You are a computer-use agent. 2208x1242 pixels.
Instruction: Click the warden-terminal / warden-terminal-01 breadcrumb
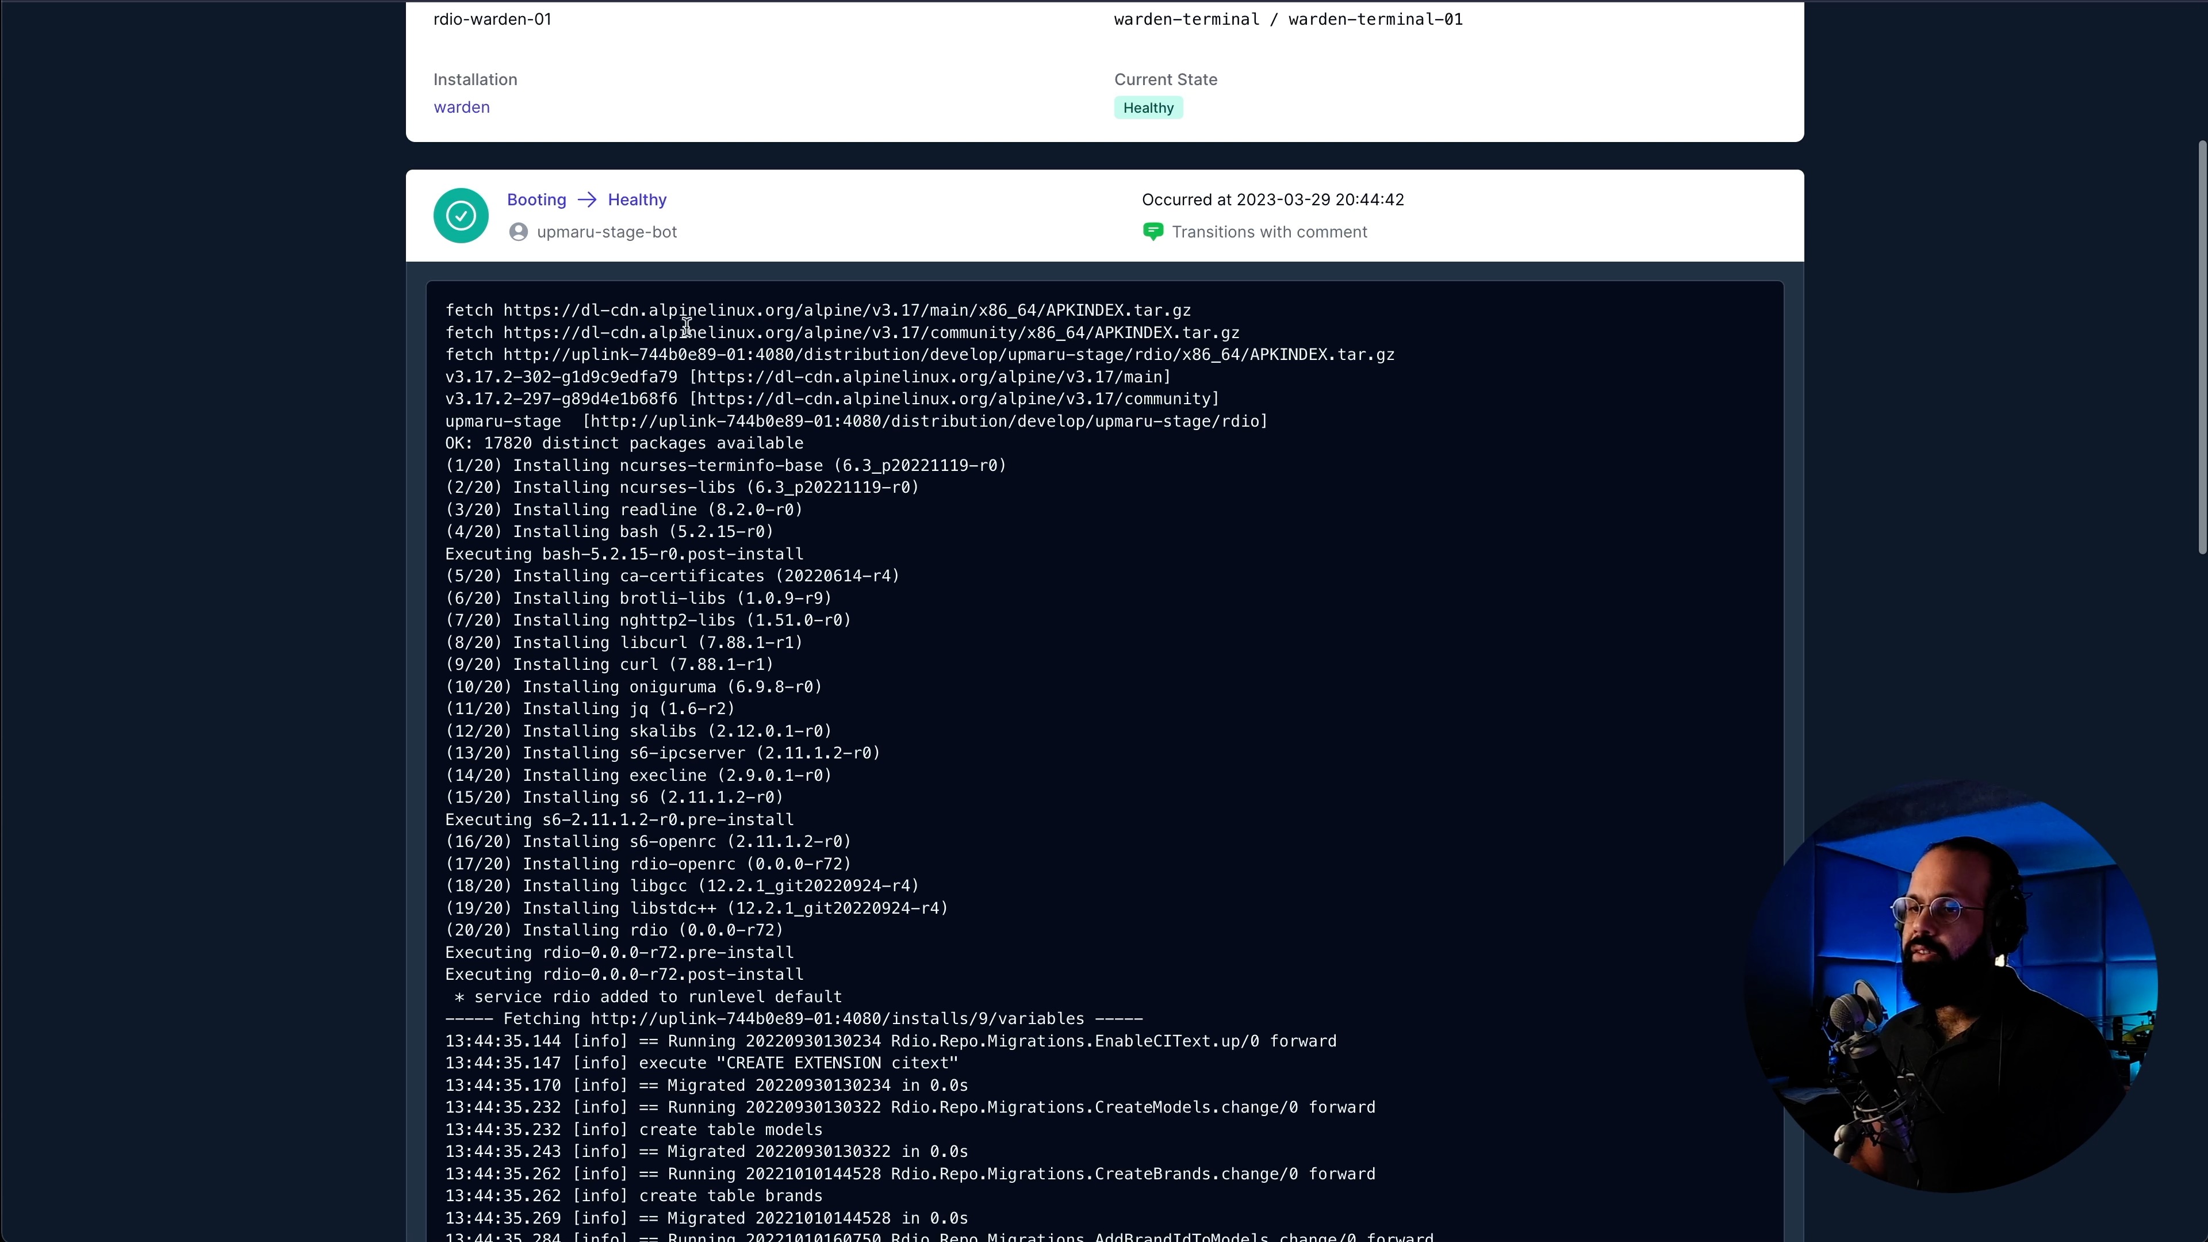[x=1287, y=18]
